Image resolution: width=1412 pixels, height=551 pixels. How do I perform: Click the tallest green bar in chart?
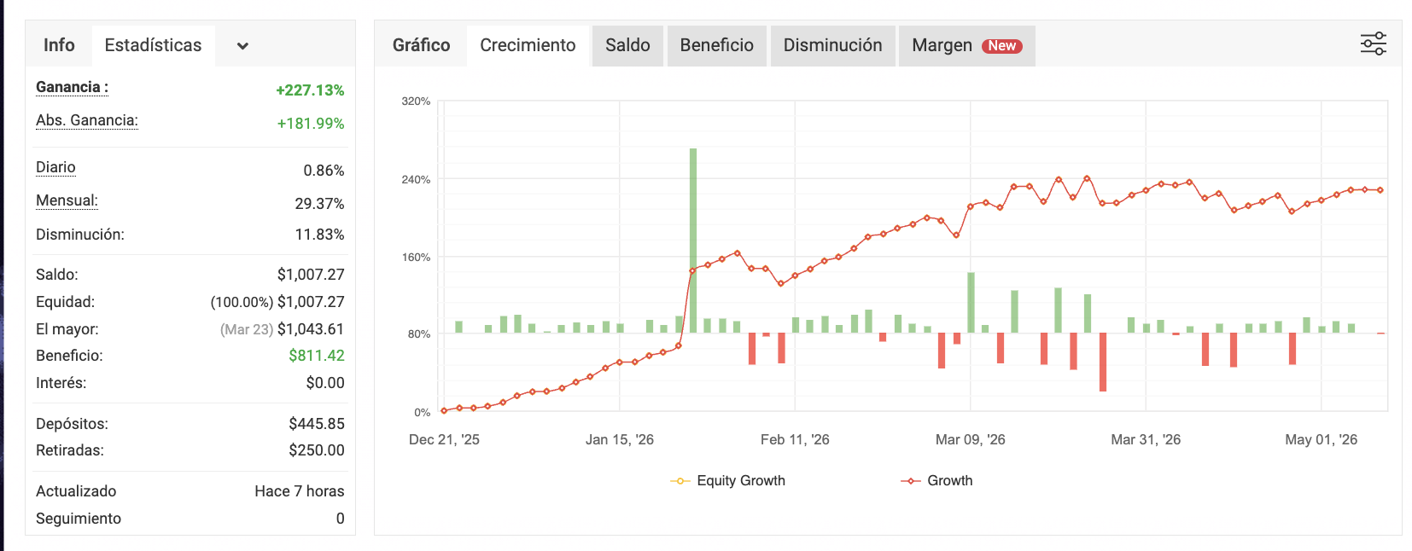[x=693, y=241]
